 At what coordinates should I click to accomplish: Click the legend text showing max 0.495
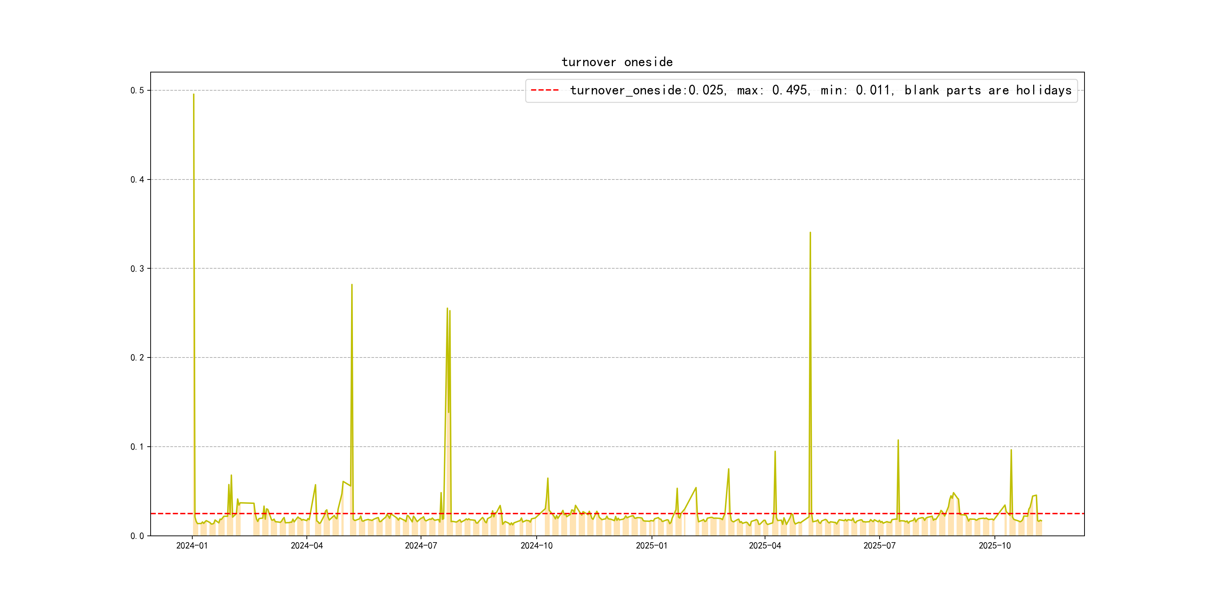tap(772, 90)
